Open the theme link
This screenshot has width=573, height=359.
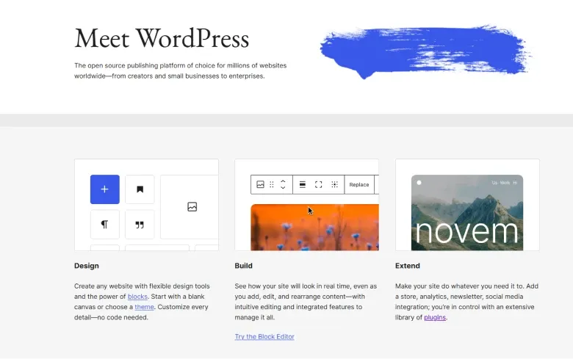tap(144, 307)
